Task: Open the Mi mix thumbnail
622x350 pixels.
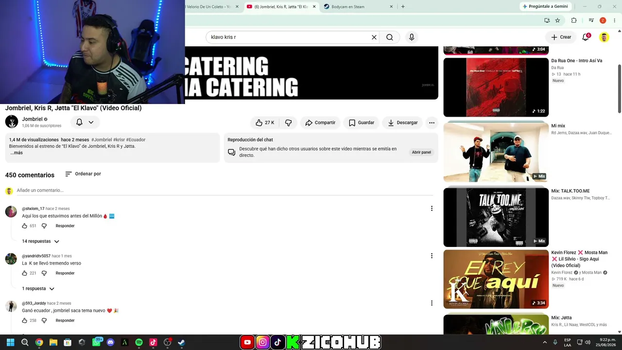Action: 496,152
